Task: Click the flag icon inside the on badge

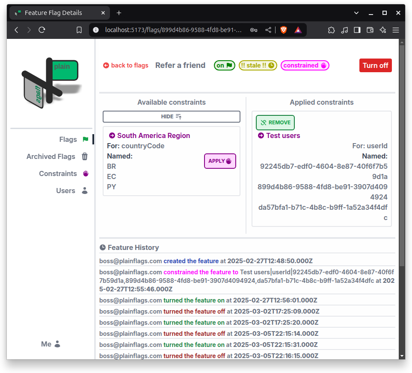Action: 230,65
